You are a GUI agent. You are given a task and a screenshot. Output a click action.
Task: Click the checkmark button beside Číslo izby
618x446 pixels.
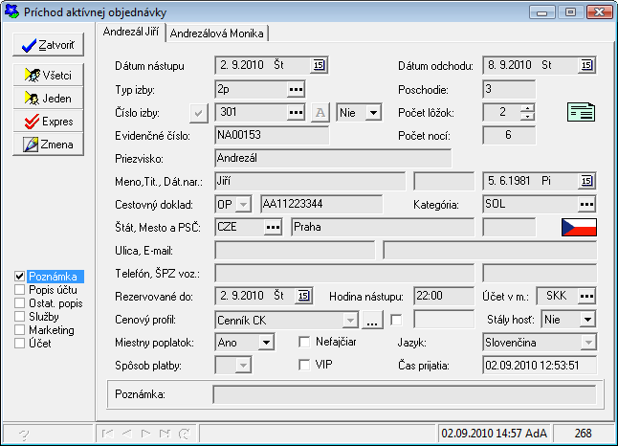[x=199, y=114]
